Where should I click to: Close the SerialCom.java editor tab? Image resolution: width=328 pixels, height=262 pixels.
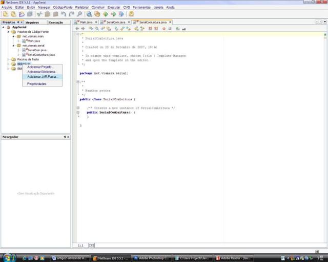coord(129,23)
